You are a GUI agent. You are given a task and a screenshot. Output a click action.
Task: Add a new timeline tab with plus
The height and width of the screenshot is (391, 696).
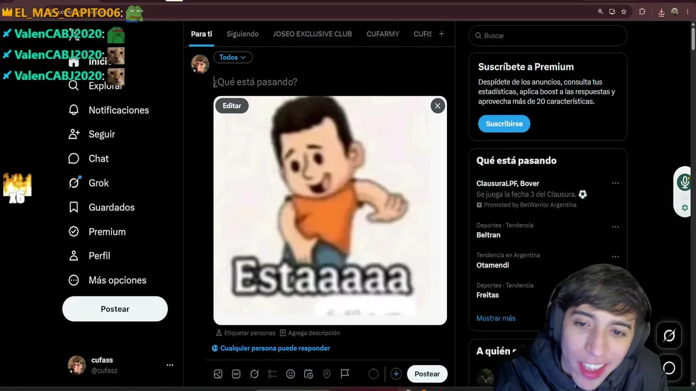coord(442,34)
